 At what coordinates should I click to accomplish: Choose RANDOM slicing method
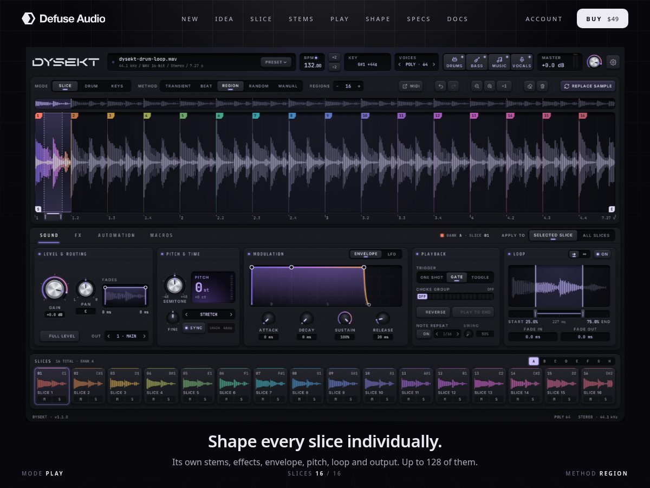click(258, 86)
